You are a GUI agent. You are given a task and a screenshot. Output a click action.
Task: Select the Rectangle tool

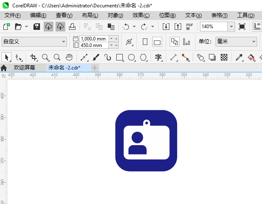[x=120, y=57]
